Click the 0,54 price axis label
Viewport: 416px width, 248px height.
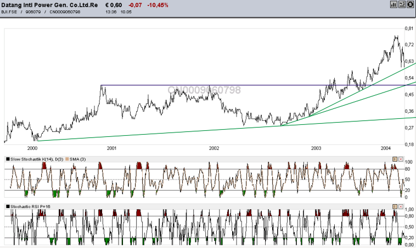(409, 78)
